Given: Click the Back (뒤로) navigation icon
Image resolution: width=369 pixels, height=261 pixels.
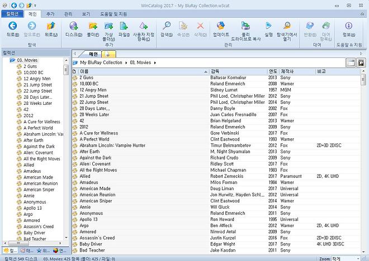Looking at the screenshot, I should [13, 26].
